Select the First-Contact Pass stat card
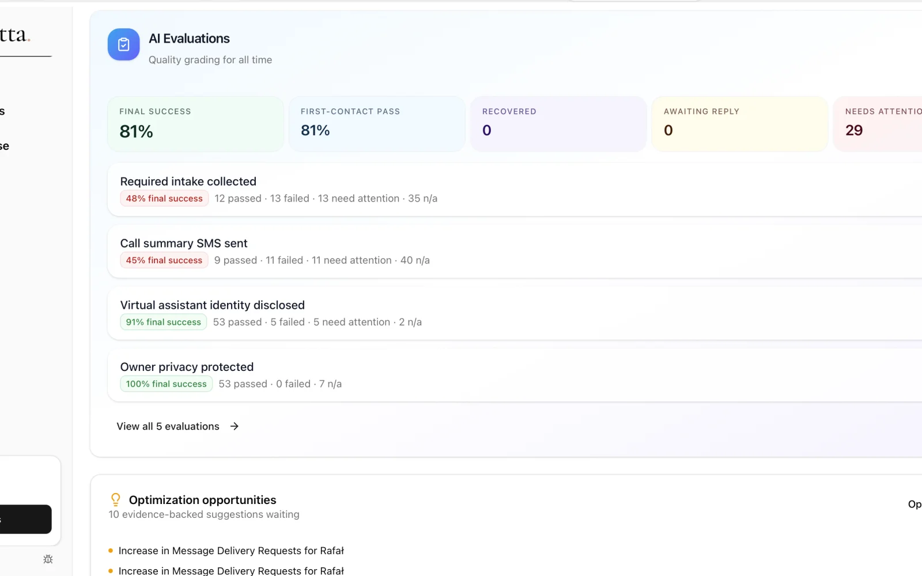The width and height of the screenshot is (922, 576). pos(377,124)
